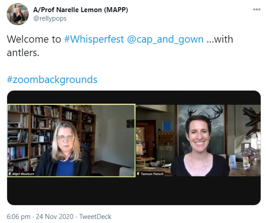
Task: Open the #Whisperfest hashtag link
Action: coord(94,39)
